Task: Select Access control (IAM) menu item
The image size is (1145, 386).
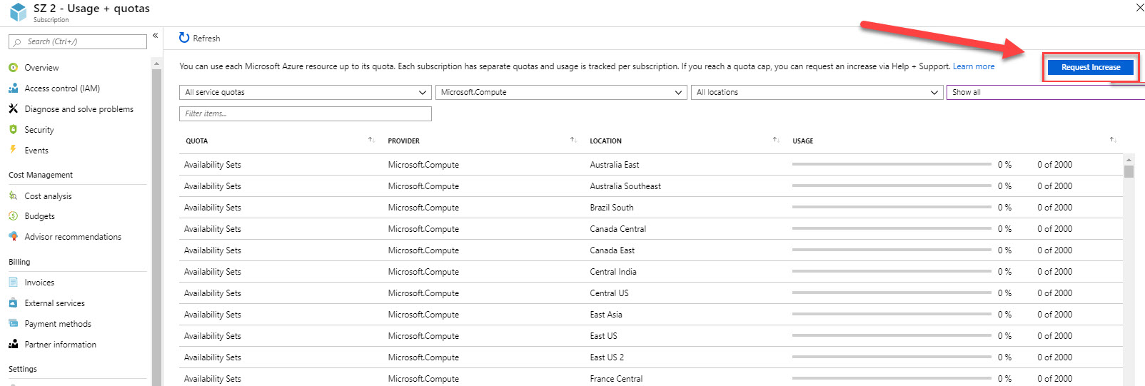Action: (x=62, y=88)
